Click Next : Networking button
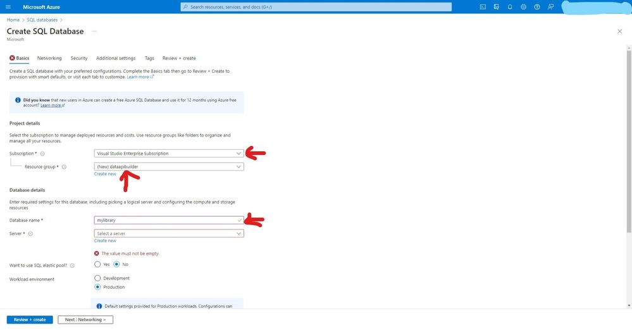 (85, 319)
